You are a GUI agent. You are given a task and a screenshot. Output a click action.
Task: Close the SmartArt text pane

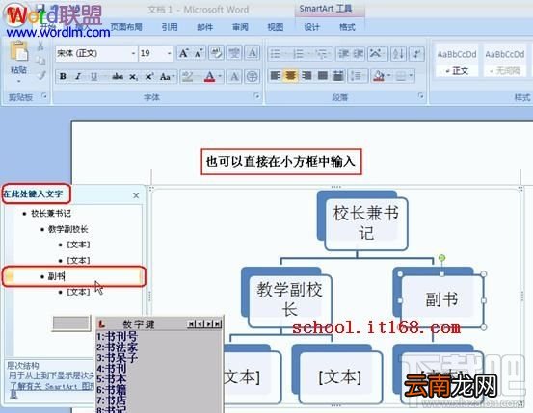(136, 195)
